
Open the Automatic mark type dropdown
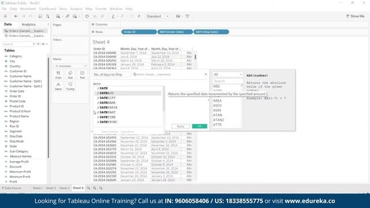click(71, 66)
